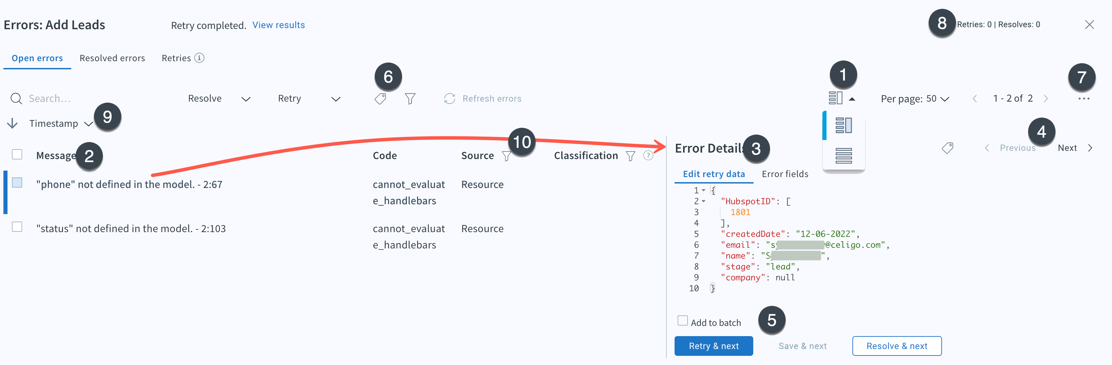
Task: Select "status" not defined in the model message
Action: click(131, 229)
